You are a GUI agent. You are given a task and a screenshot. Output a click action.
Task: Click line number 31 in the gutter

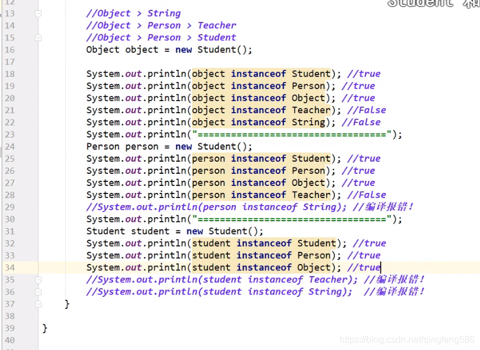[10, 232]
